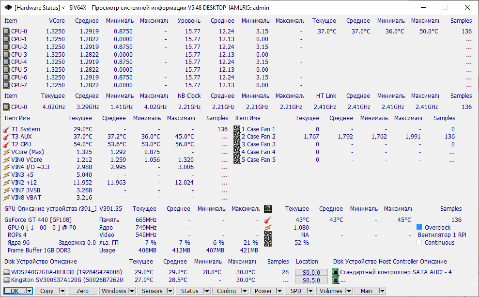Click the SIV application icon in title bar
Screen dimensions: 479x297
[x=8, y=7]
